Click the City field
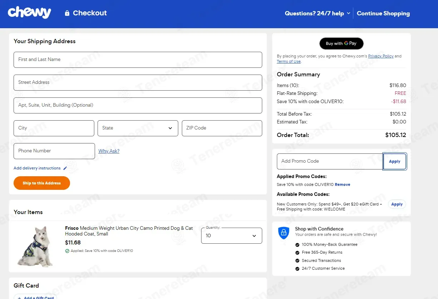Screen dimensions: 438x299 point(54,128)
